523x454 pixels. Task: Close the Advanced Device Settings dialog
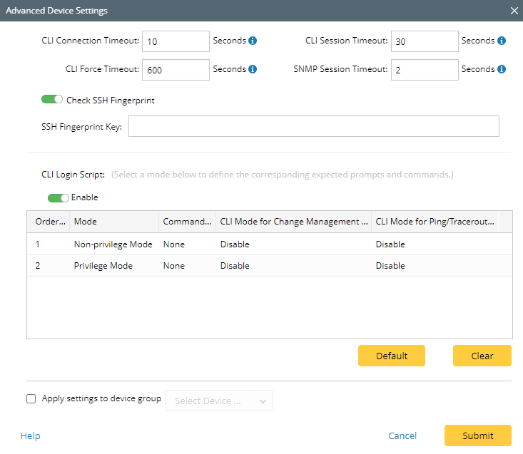[514, 11]
